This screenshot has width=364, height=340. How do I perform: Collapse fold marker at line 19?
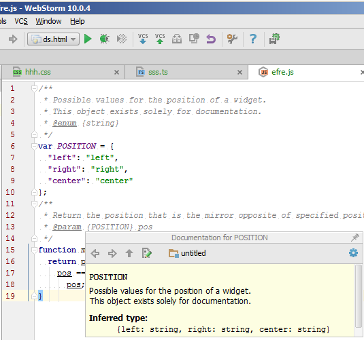click(x=34, y=296)
